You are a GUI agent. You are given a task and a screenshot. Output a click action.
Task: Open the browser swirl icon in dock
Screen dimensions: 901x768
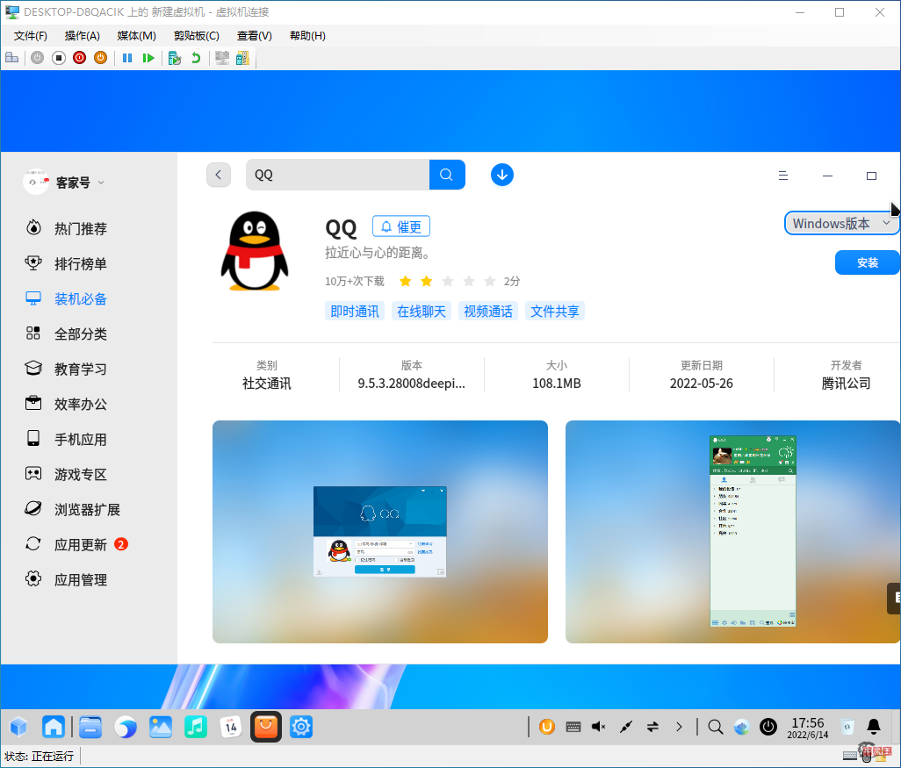pyautogui.click(x=126, y=727)
